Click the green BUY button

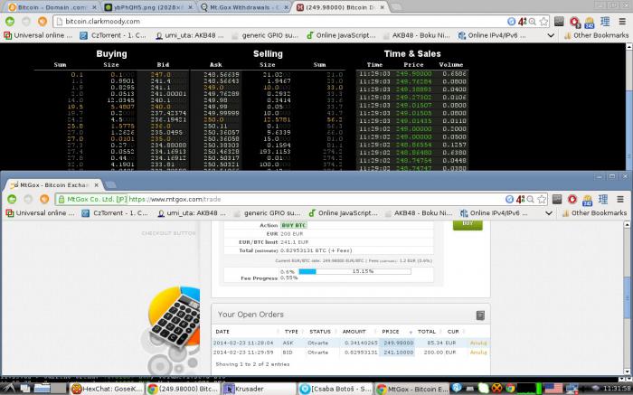[x=468, y=225]
